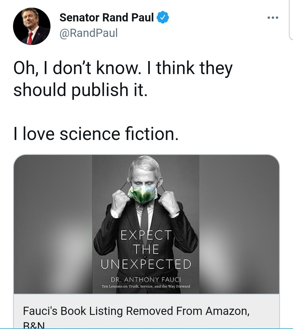
Task: Open the three-dot more options menu
Action: (272, 18)
